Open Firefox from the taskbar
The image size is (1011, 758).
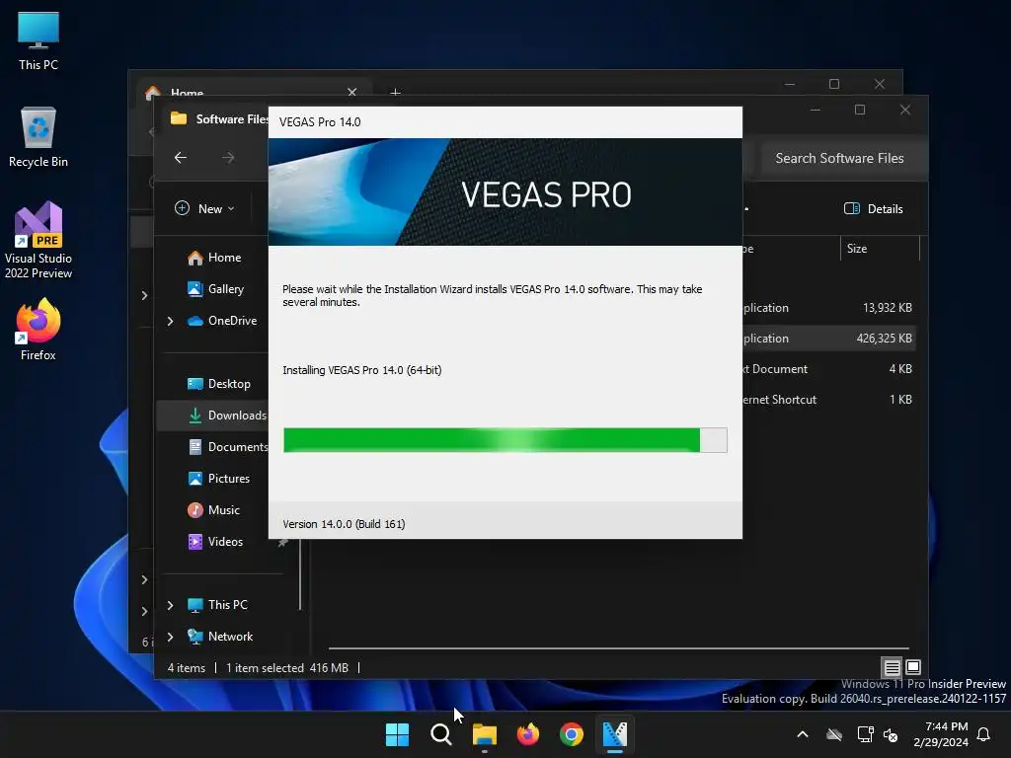coord(528,734)
